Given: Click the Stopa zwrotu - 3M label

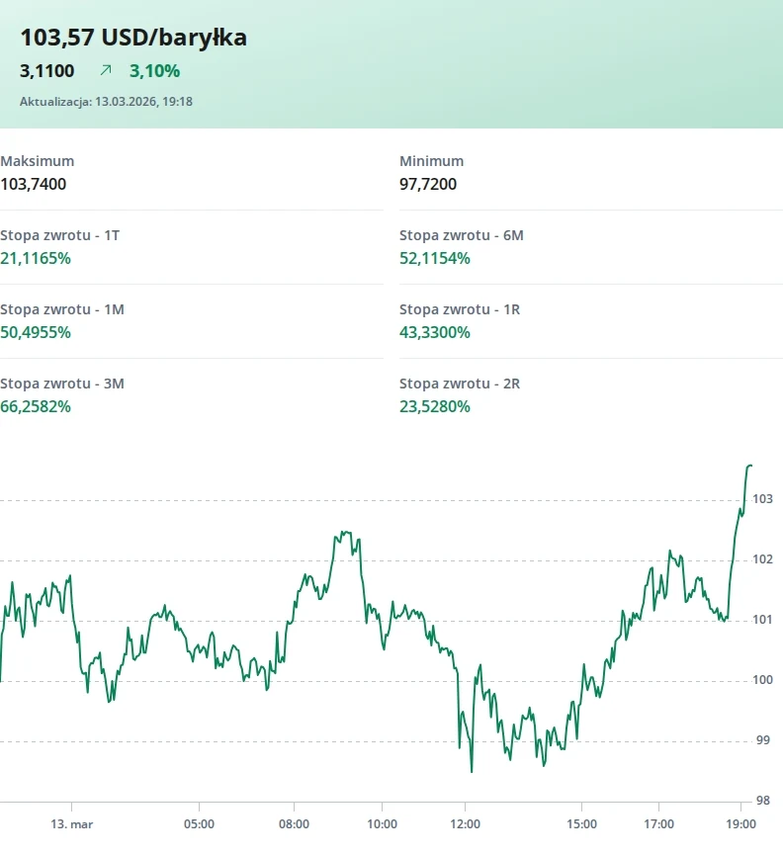Looking at the screenshot, I should coord(62,384).
